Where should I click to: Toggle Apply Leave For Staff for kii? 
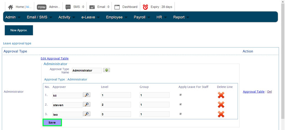[181, 95]
